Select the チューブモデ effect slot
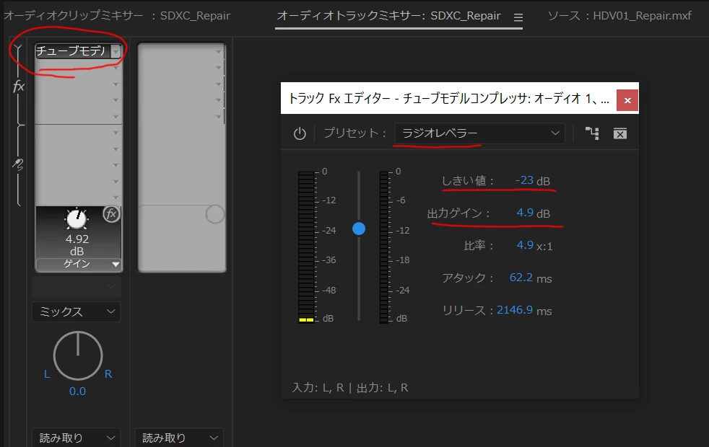Viewport: 709px width, 447px height. click(73, 51)
